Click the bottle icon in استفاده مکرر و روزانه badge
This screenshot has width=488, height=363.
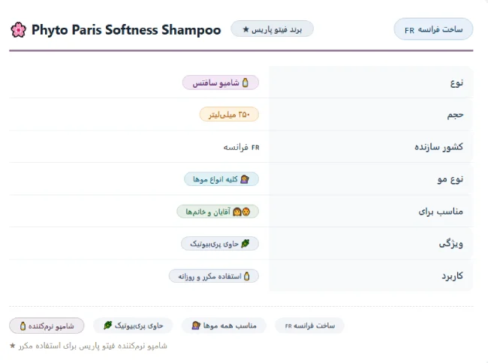247,276
